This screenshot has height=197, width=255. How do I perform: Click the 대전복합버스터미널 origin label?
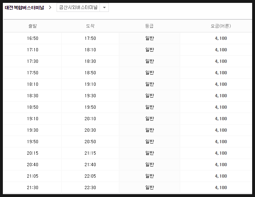tap(24, 8)
